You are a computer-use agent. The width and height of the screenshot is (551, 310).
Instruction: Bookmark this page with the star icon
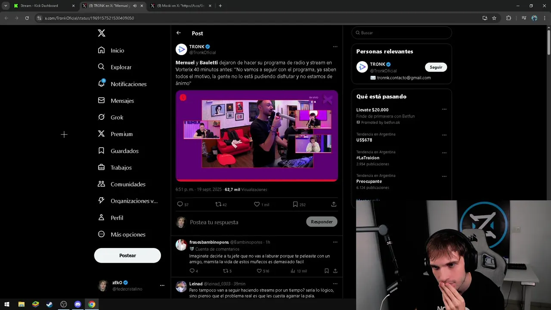pyautogui.click(x=494, y=18)
